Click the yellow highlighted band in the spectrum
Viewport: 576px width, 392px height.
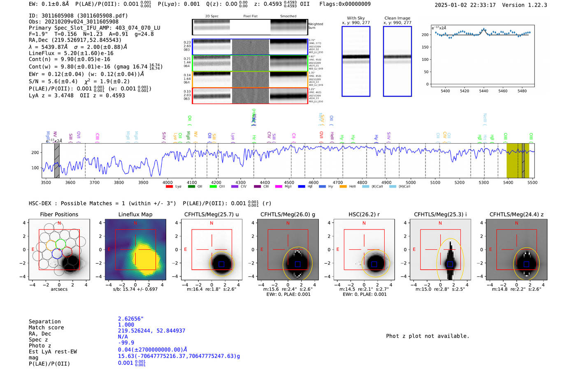tap(518, 160)
